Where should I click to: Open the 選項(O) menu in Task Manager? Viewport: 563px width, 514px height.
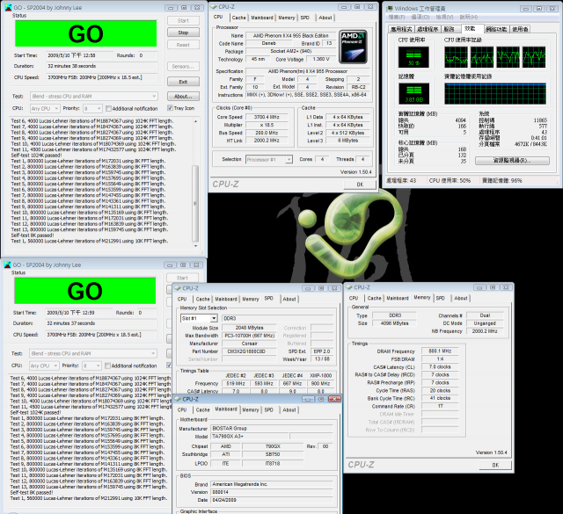(420, 18)
